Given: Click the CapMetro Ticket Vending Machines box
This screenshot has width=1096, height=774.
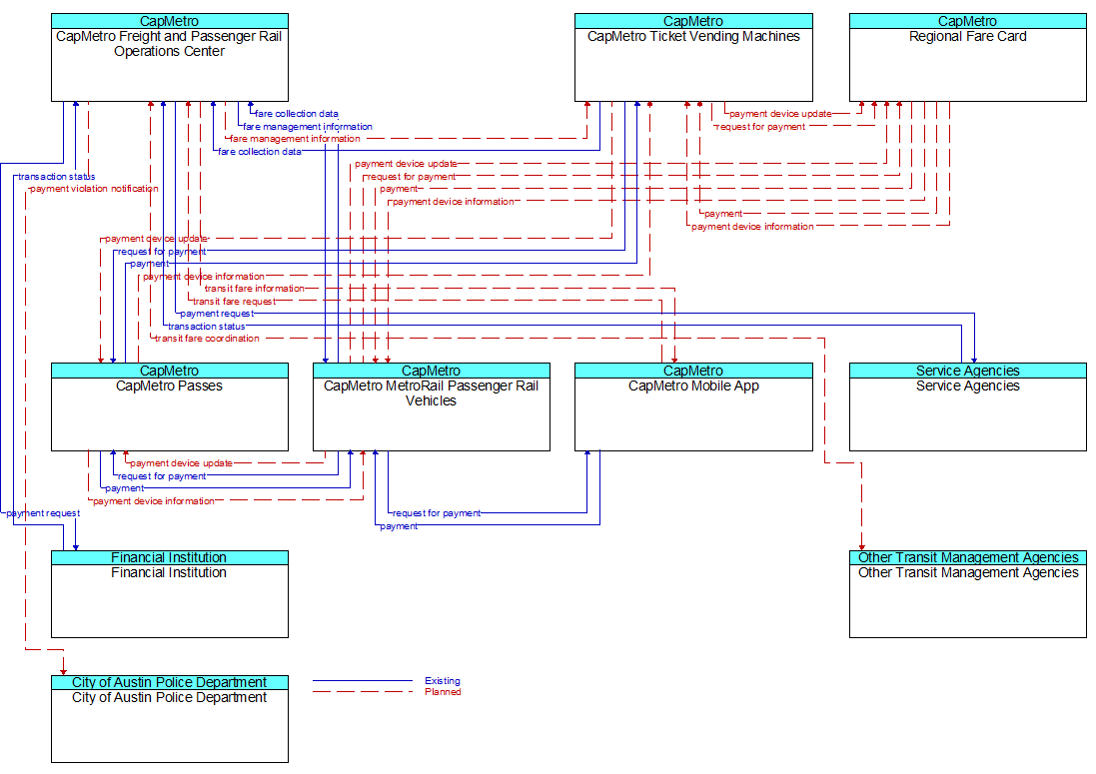Looking at the screenshot, I should click(693, 57).
